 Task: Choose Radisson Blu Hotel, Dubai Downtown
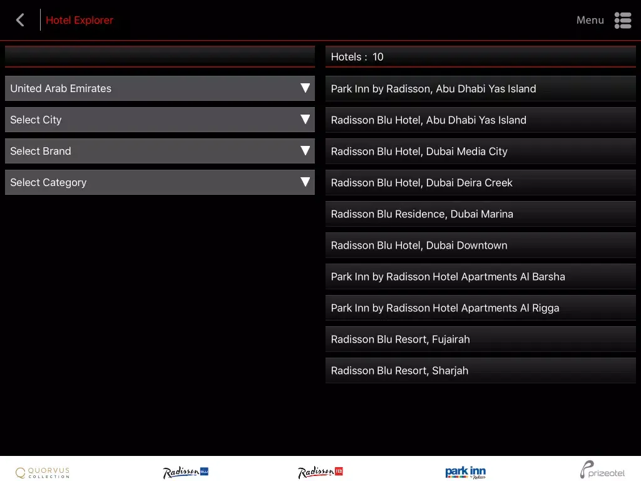[480, 246]
